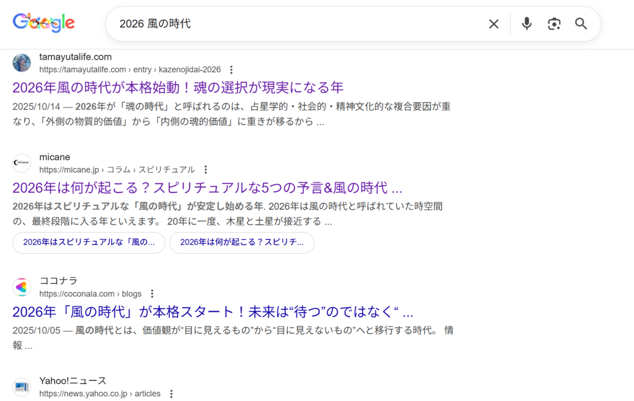
Task: Click URL https://tamayutalife.com › entry › kazenojidai-2026
Action: (x=130, y=70)
